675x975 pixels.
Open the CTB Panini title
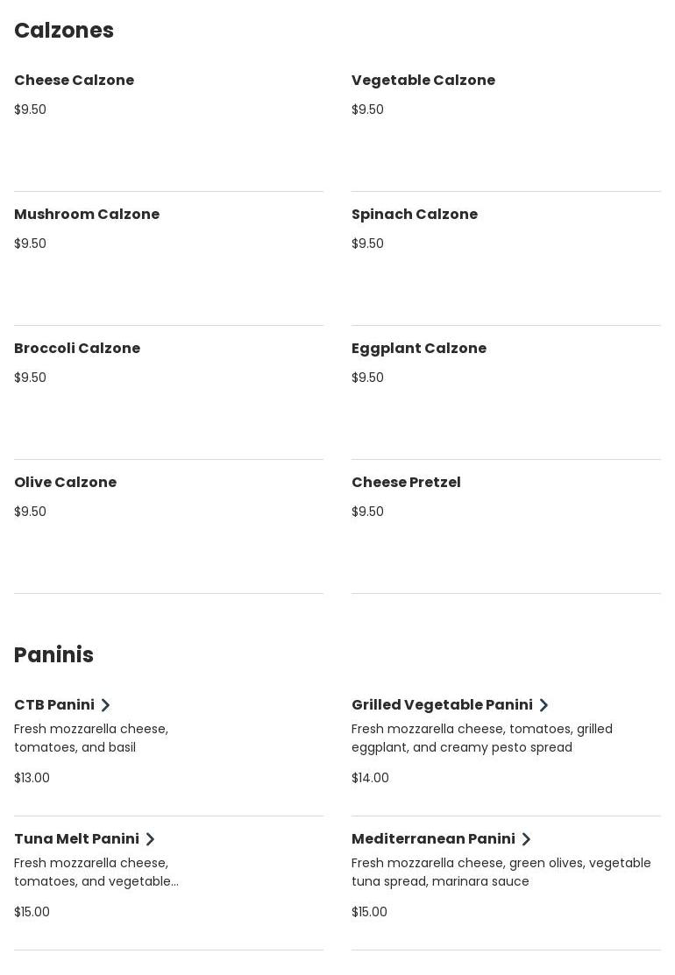coord(54,705)
